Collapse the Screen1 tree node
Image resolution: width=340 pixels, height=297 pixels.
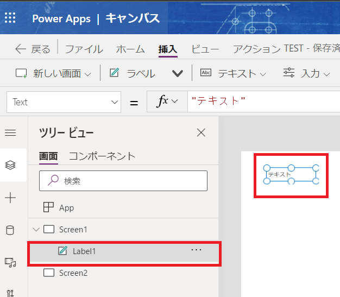click(36, 229)
